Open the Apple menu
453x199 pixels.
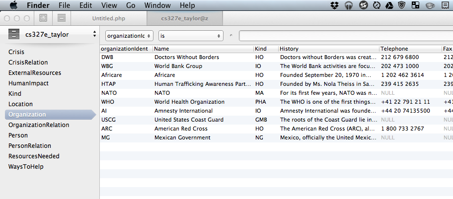coord(13,5)
